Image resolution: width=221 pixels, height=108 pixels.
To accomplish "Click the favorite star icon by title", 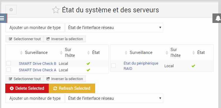I will 56,10.
